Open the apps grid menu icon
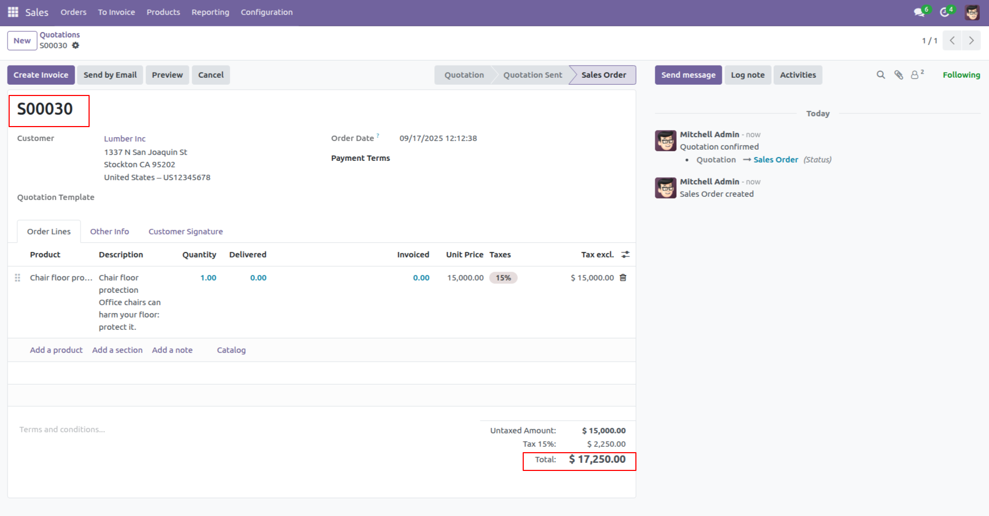 (13, 12)
